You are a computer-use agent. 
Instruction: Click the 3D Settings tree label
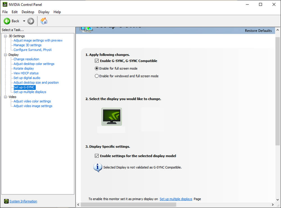[x=17, y=36]
